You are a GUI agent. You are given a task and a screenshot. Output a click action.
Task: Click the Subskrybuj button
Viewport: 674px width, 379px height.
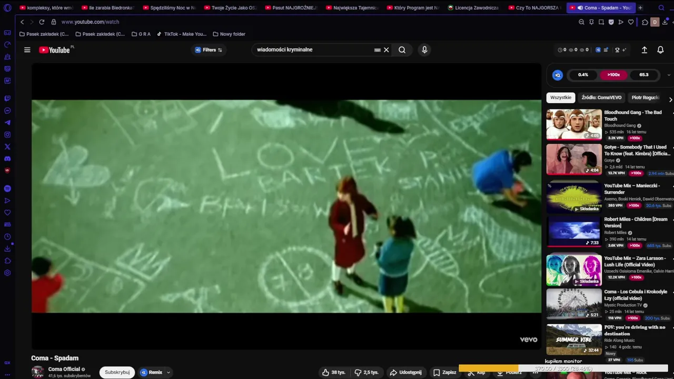pyautogui.click(x=117, y=372)
